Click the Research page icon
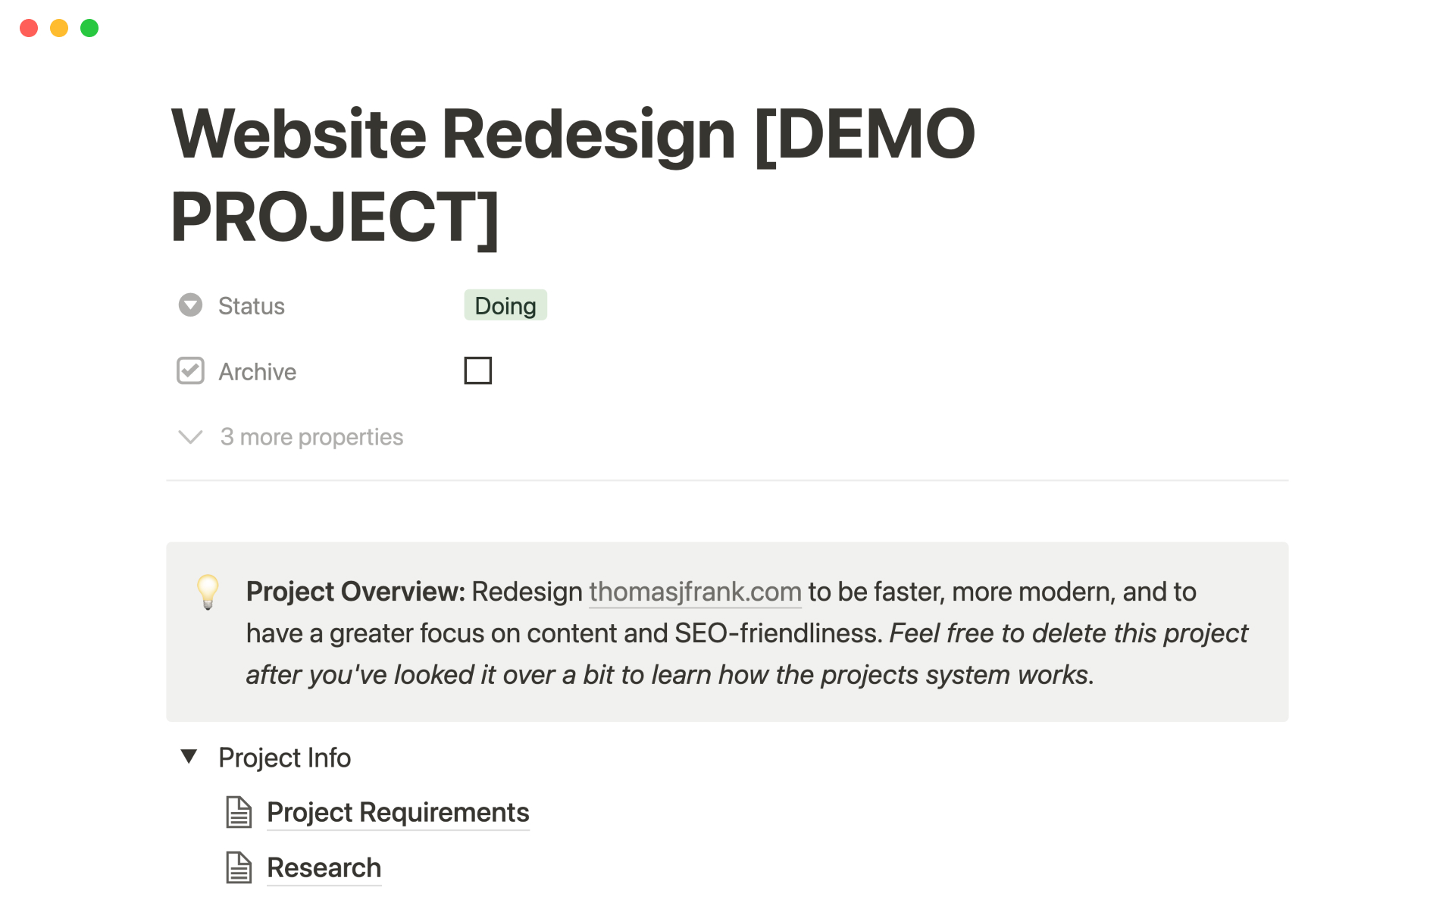This screenshot has height=909, width=1455. [239, 867]
